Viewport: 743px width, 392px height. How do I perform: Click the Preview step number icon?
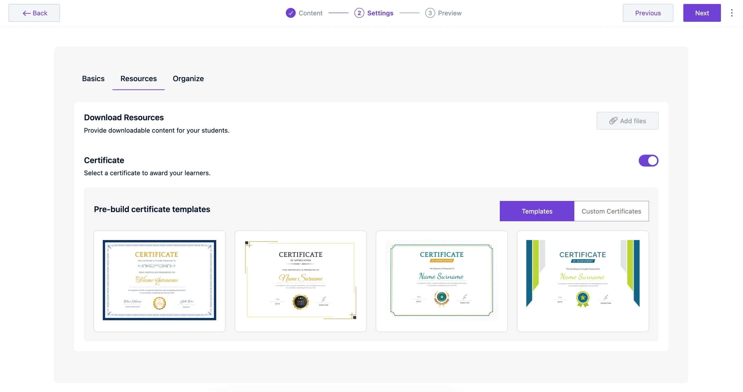430,13
